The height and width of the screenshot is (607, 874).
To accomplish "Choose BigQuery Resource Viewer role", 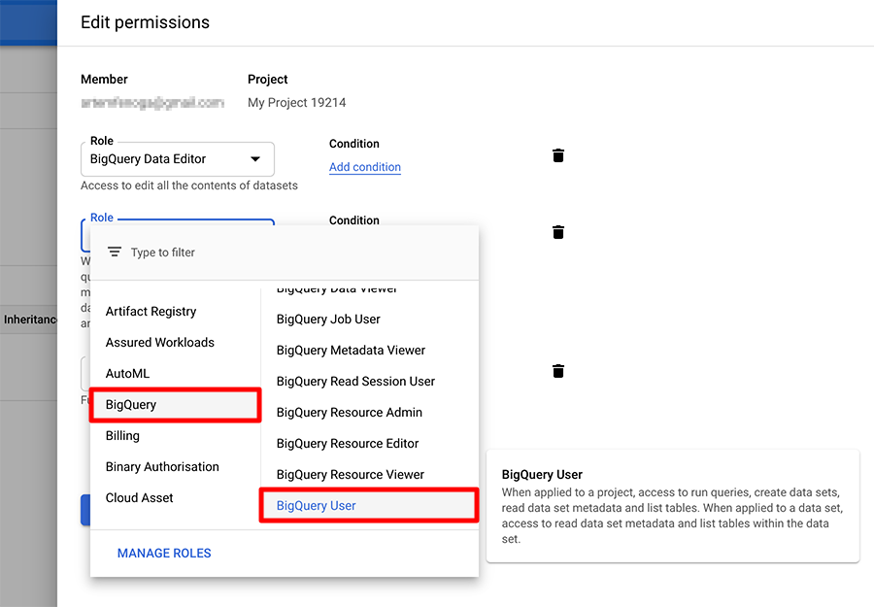I will click(x=370, y=475).
